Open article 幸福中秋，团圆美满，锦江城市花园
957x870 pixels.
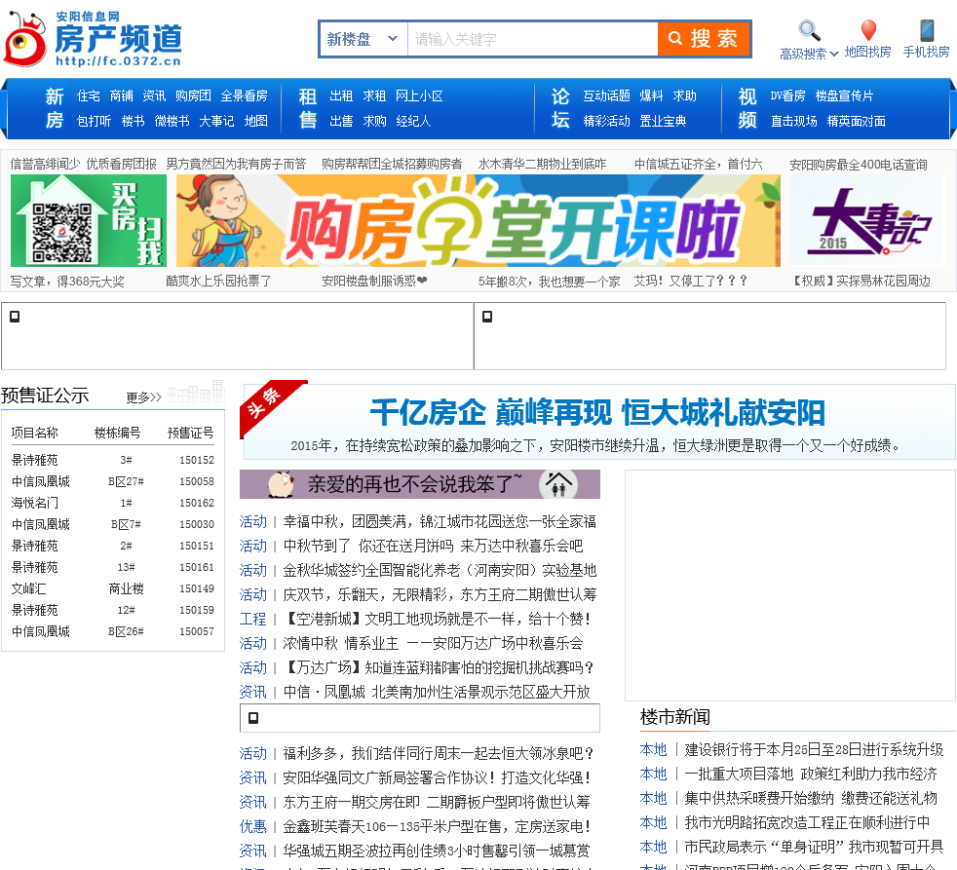point(440,521)
